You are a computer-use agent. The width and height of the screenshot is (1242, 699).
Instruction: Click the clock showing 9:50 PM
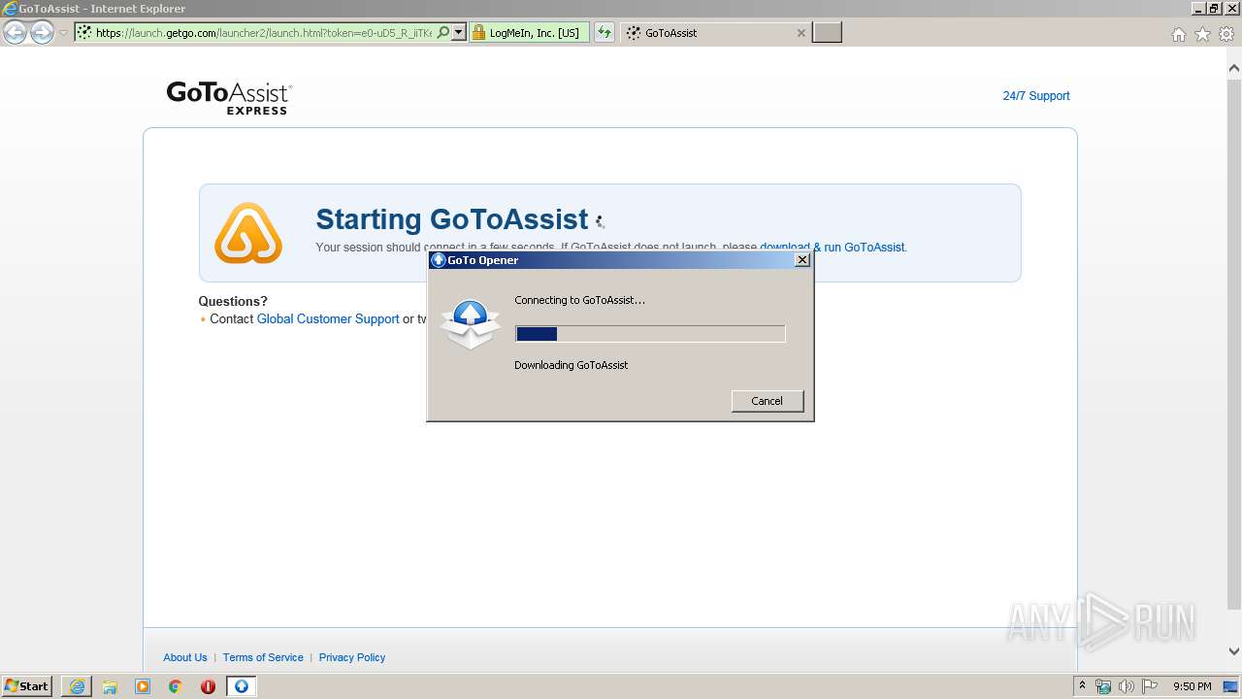(x=1192, y=686)
